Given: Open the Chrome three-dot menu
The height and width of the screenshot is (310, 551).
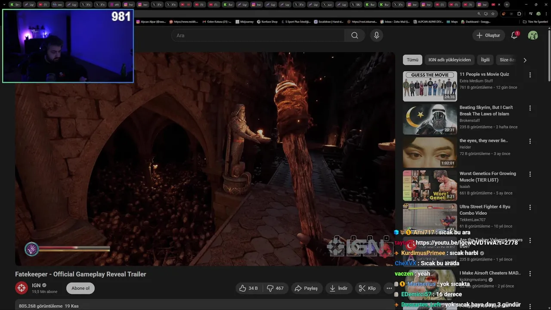Looking at the screenshot, I should point(546,14).
